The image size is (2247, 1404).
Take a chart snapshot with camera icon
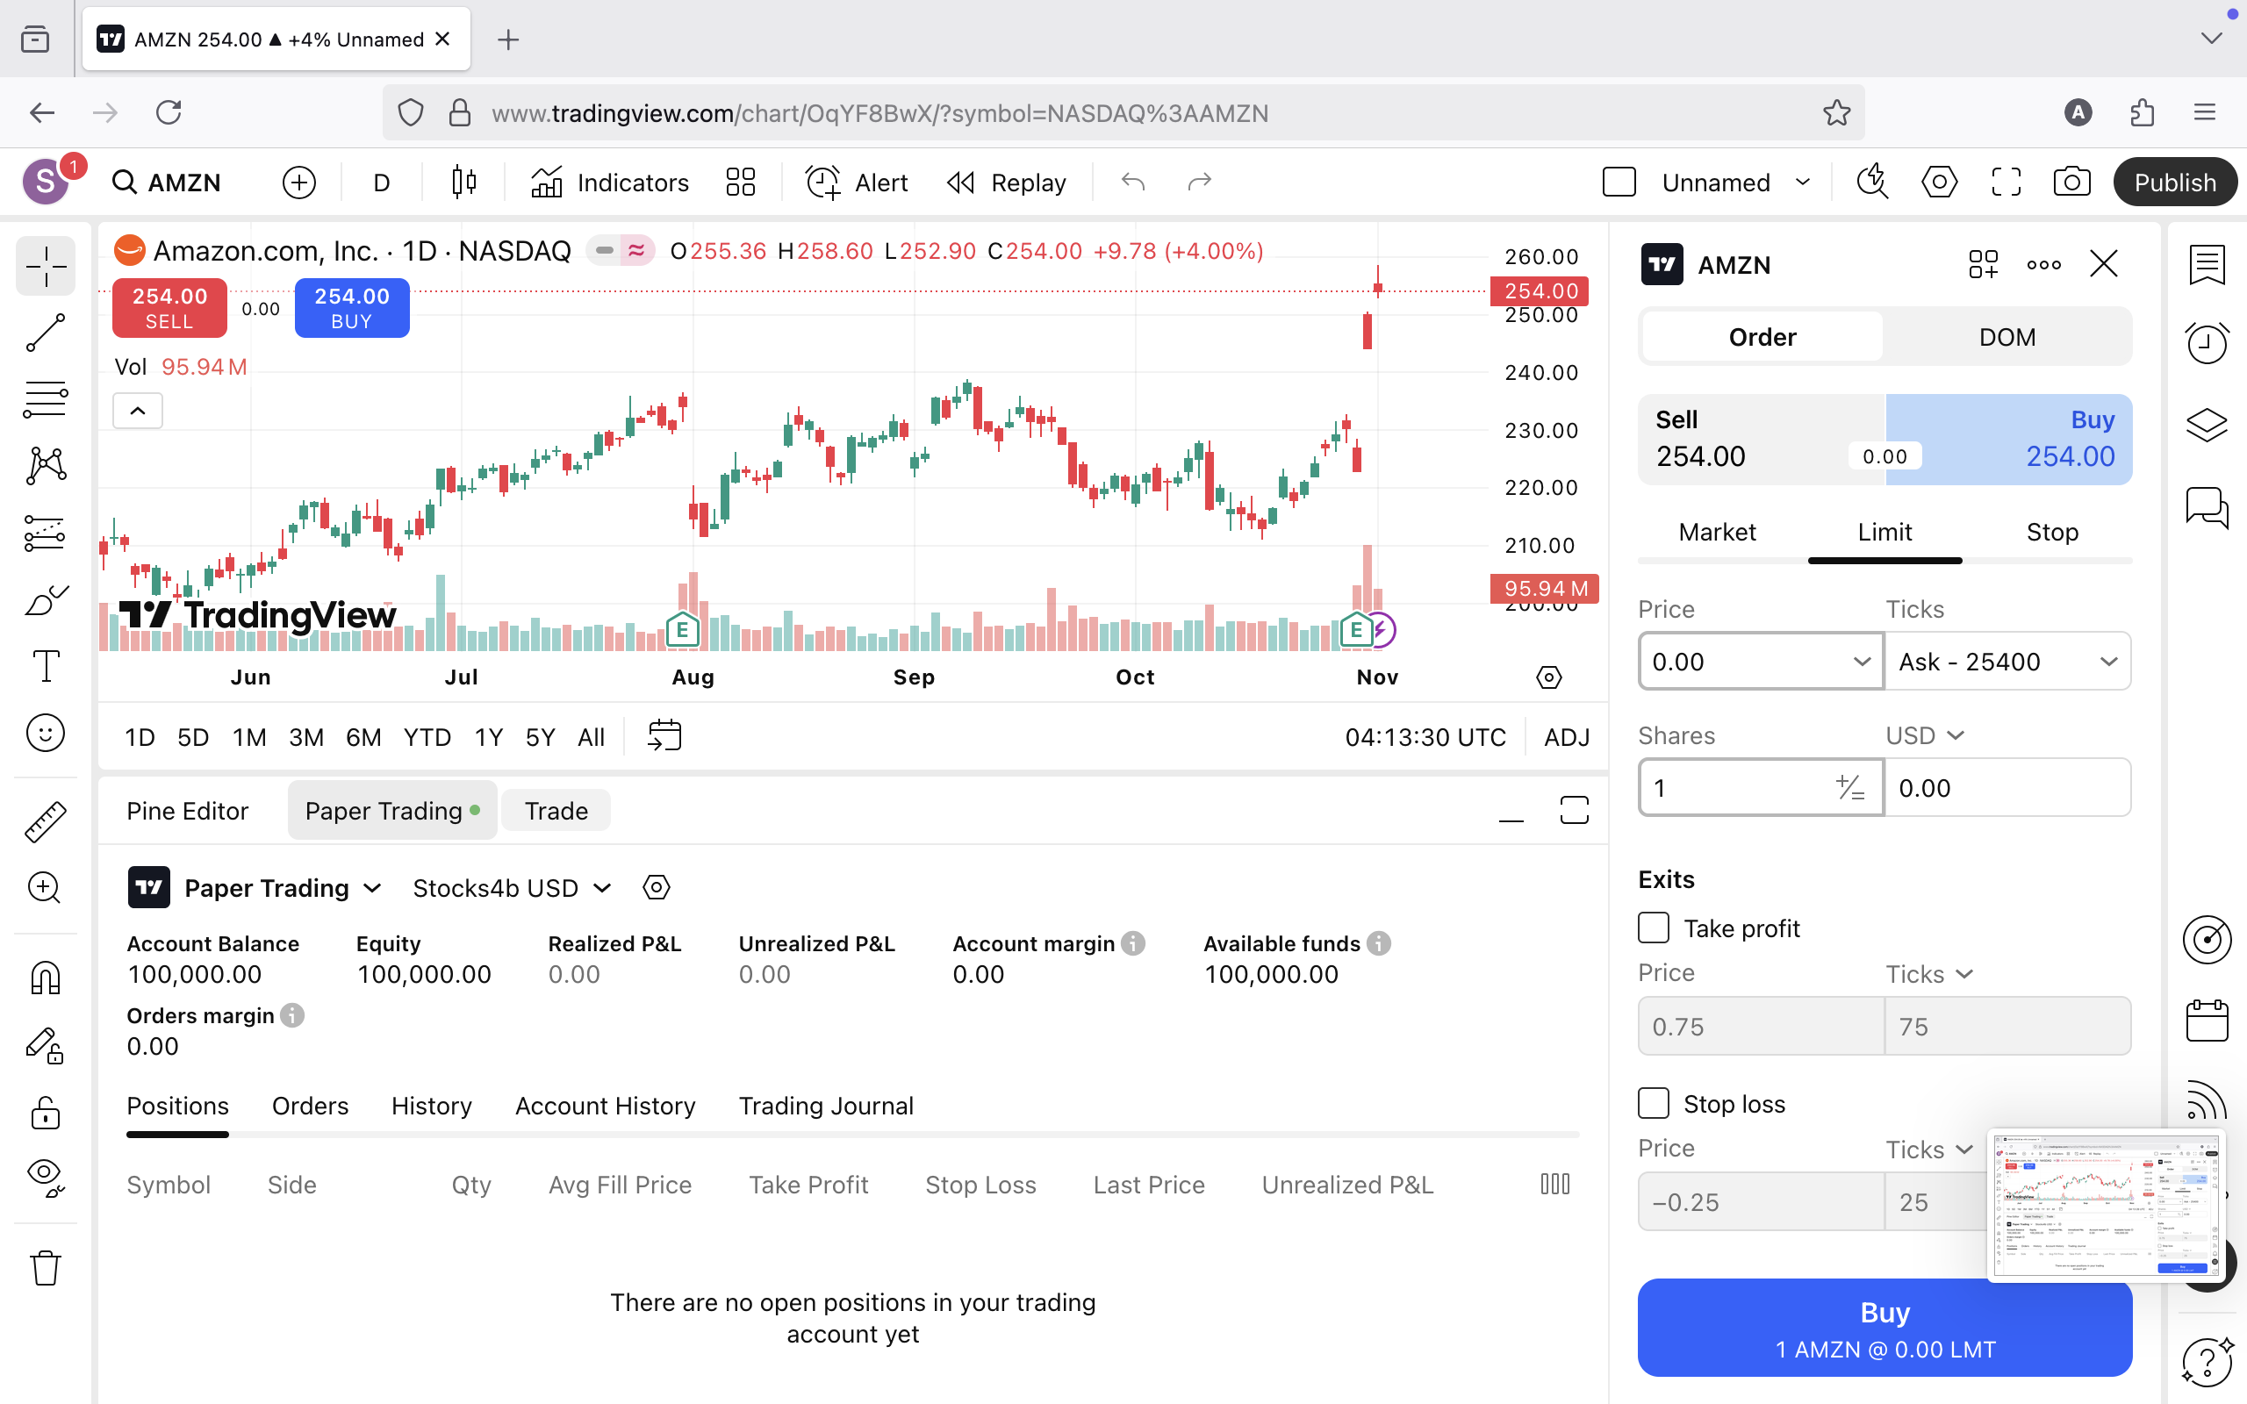click(2071, 182)
